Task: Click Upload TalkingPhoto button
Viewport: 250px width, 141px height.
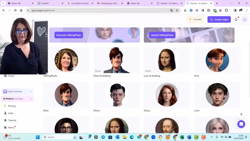Action: (x=162, y=35)
